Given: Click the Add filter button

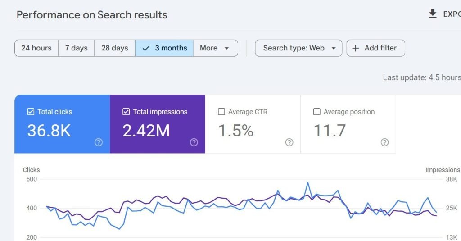Looking at the screenshot, I should (x=376, y=48).
